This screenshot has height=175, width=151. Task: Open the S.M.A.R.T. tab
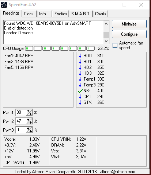click(x=81, y=14)
